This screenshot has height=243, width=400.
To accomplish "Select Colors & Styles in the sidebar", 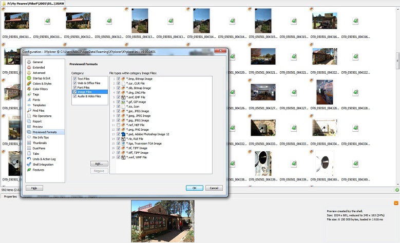I will [x=42, y=84].
